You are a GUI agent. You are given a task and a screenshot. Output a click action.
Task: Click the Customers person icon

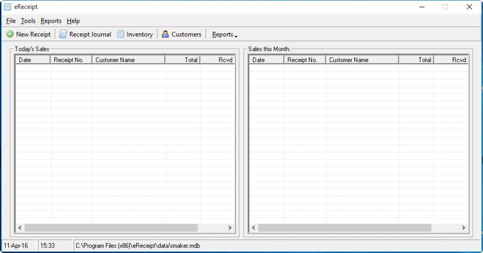(x=165, y=34)
